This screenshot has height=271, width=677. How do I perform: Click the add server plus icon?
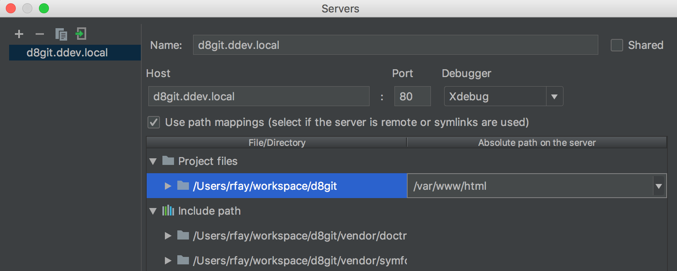tap(19, 34)
